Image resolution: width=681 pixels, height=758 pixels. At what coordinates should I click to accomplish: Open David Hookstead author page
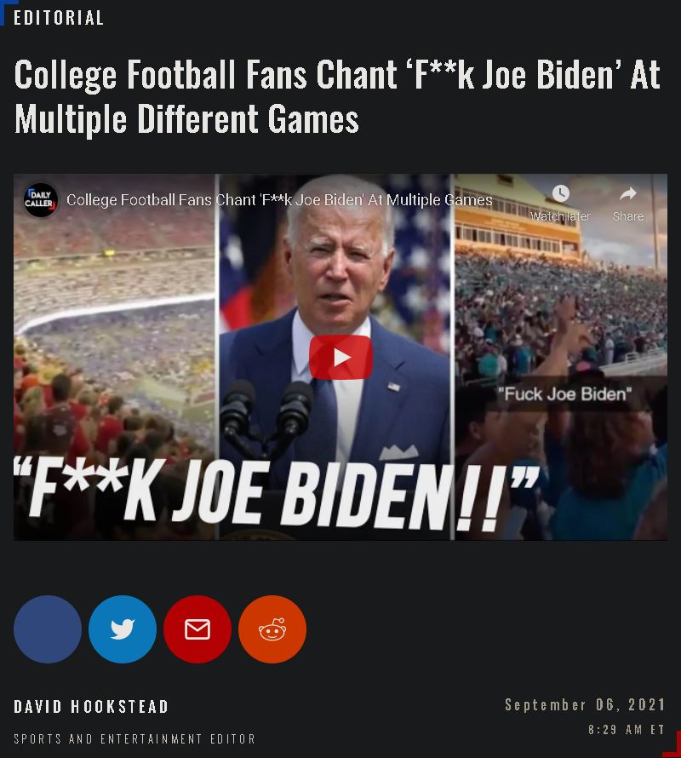coord(91,706)
